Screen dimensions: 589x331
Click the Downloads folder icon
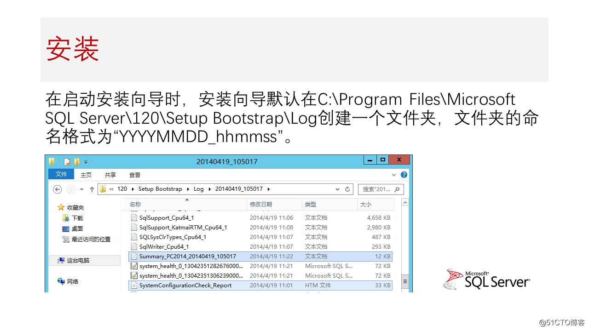[66, 218]
